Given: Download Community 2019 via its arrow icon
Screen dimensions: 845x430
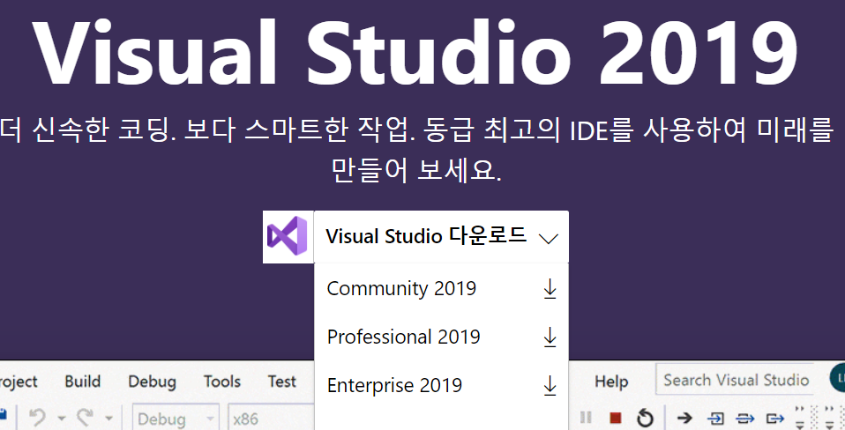Looking at the screenshot, I should pos(550,289).
